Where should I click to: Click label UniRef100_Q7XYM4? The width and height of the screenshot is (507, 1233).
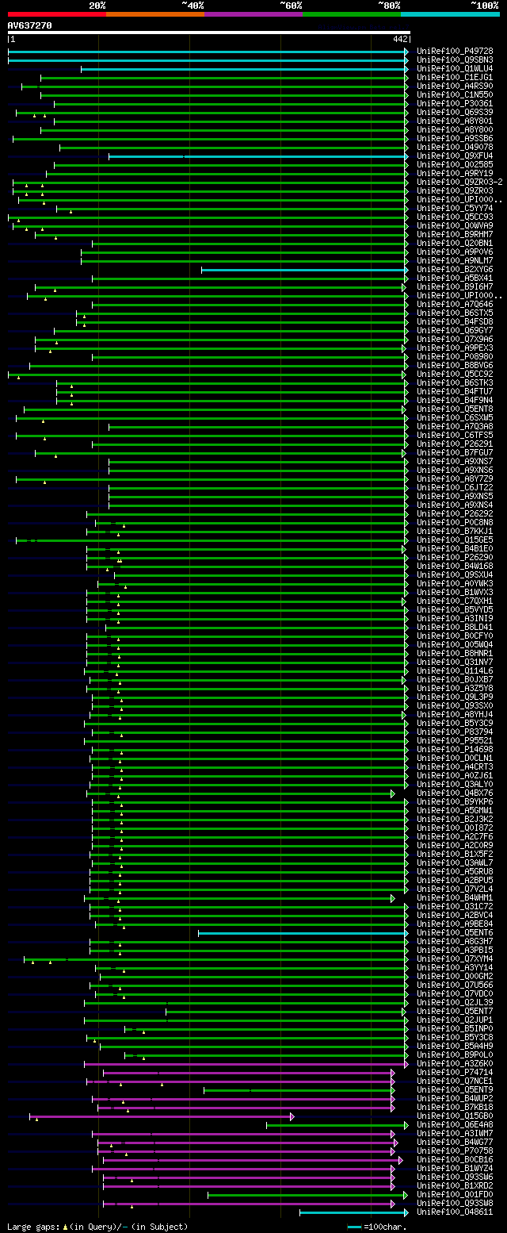coord(455,959)
